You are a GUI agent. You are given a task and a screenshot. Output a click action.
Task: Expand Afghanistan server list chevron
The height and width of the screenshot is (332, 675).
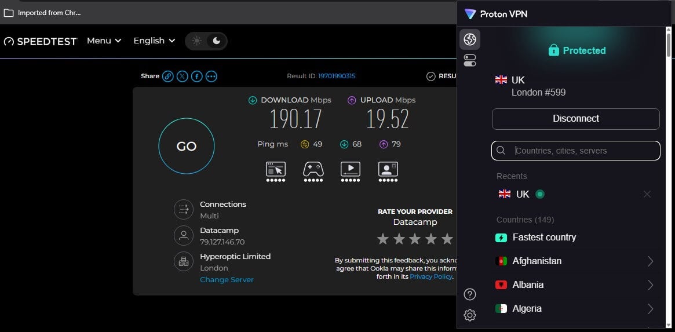pos(650,261)
